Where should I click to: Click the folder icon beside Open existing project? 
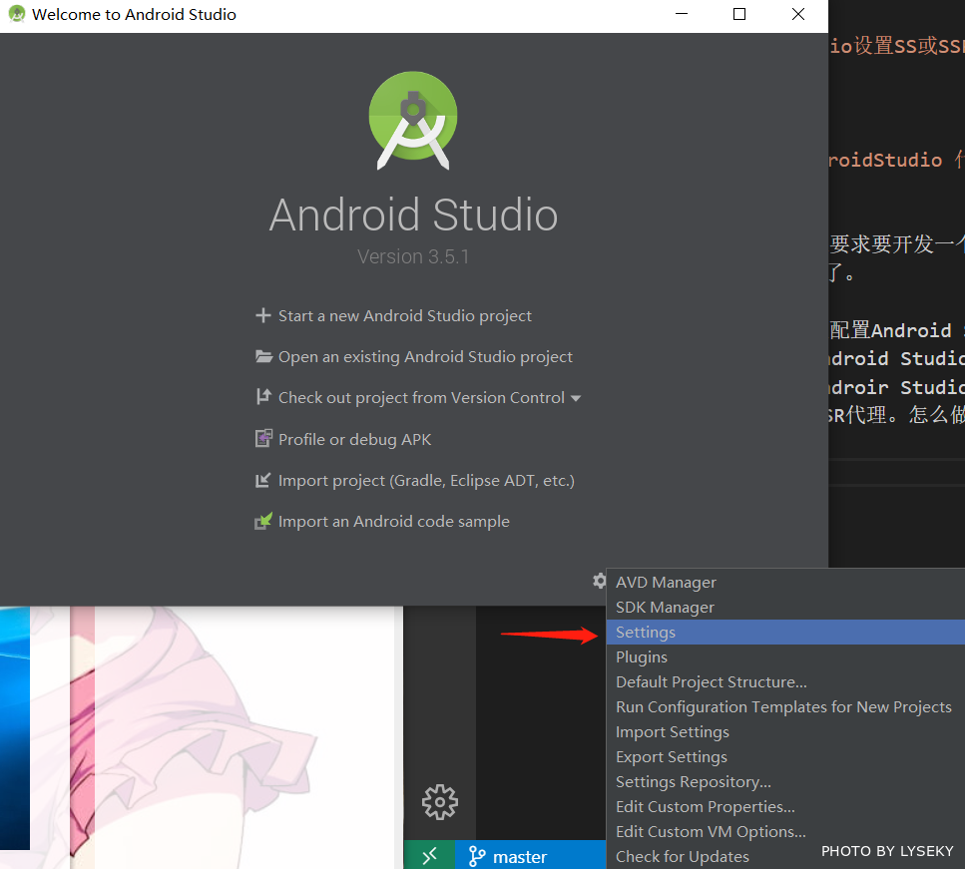point(263,356)
